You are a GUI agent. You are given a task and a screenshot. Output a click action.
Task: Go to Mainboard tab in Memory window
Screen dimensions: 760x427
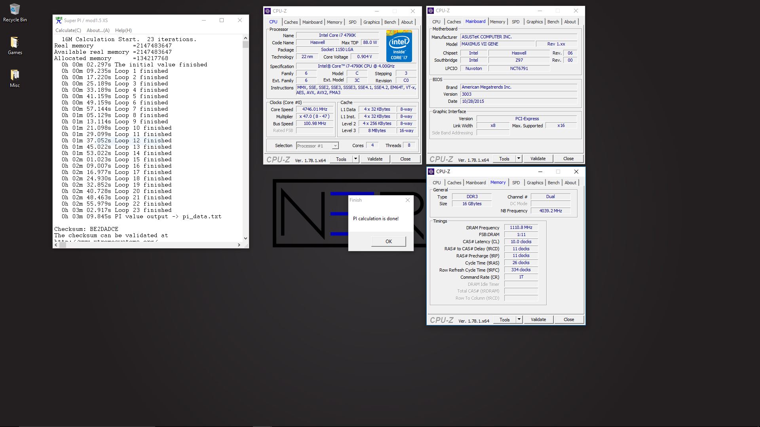pos(476,183)
